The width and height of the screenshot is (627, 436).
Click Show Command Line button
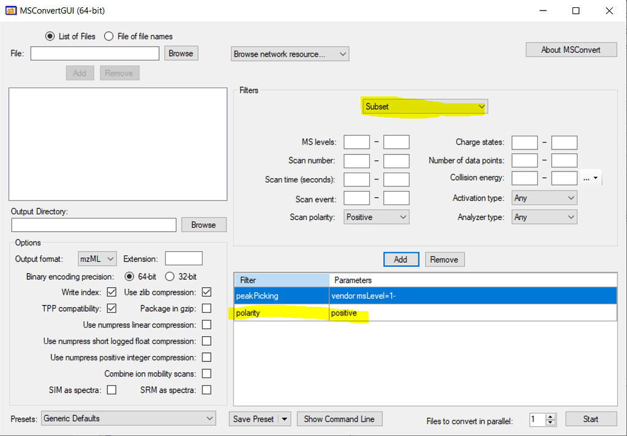point(339,419)
